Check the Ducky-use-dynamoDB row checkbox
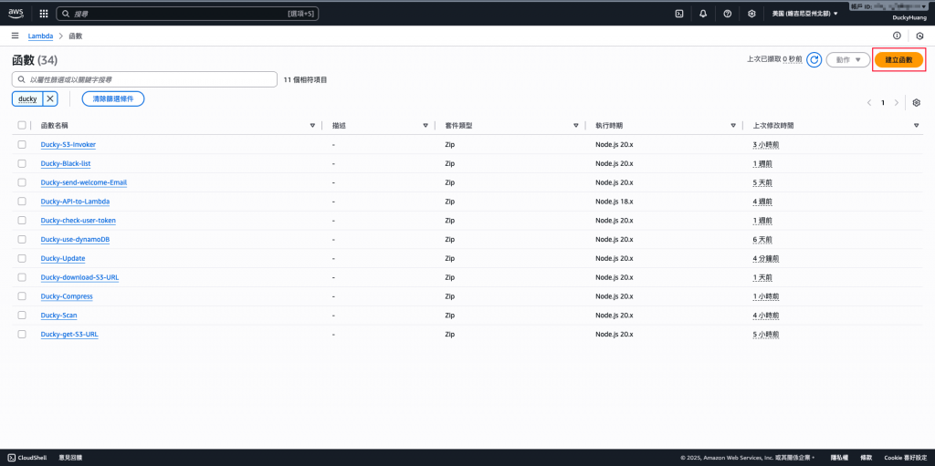This screenshot has height=466, width=935. 22,239
